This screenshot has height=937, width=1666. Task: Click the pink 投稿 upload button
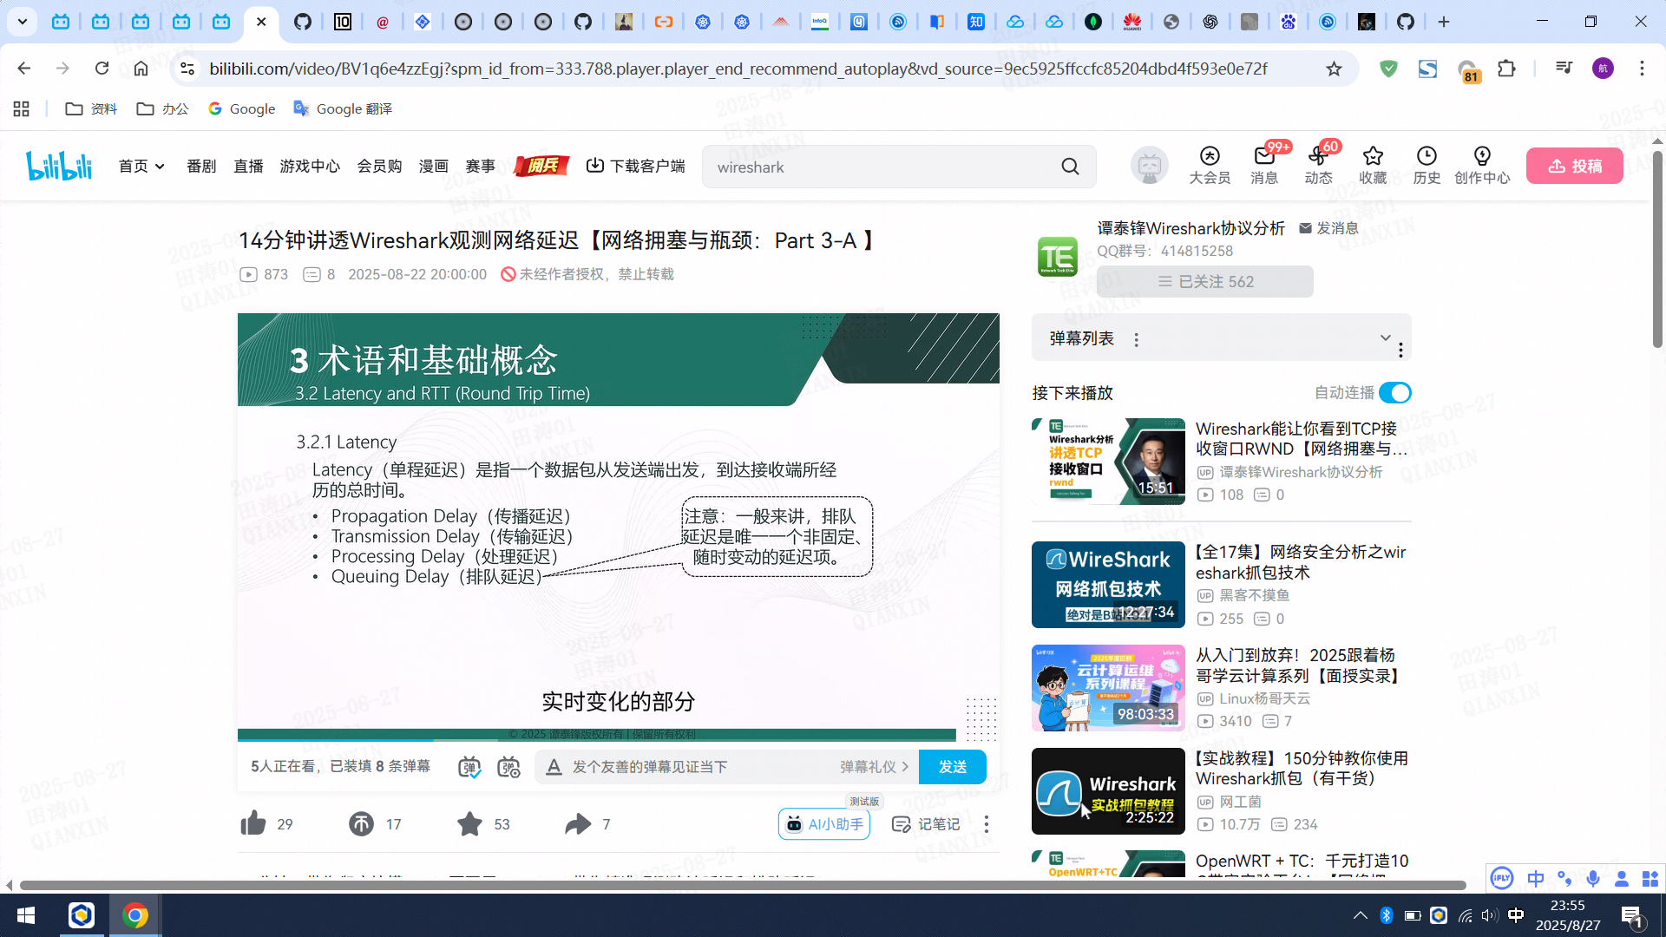1574,167
